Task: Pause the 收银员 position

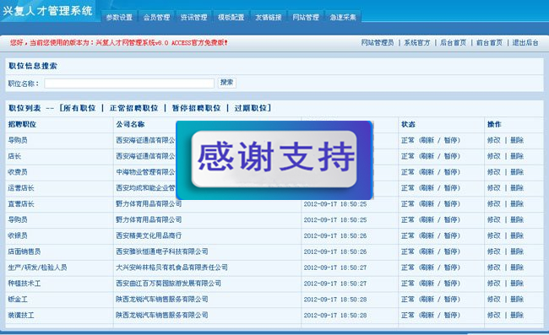Action: click(450, 235)
